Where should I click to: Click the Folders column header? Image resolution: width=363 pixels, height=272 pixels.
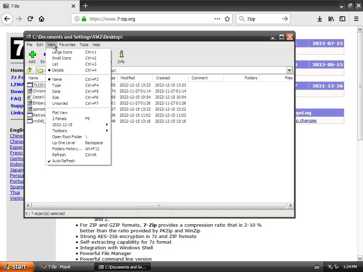(241, 78)
